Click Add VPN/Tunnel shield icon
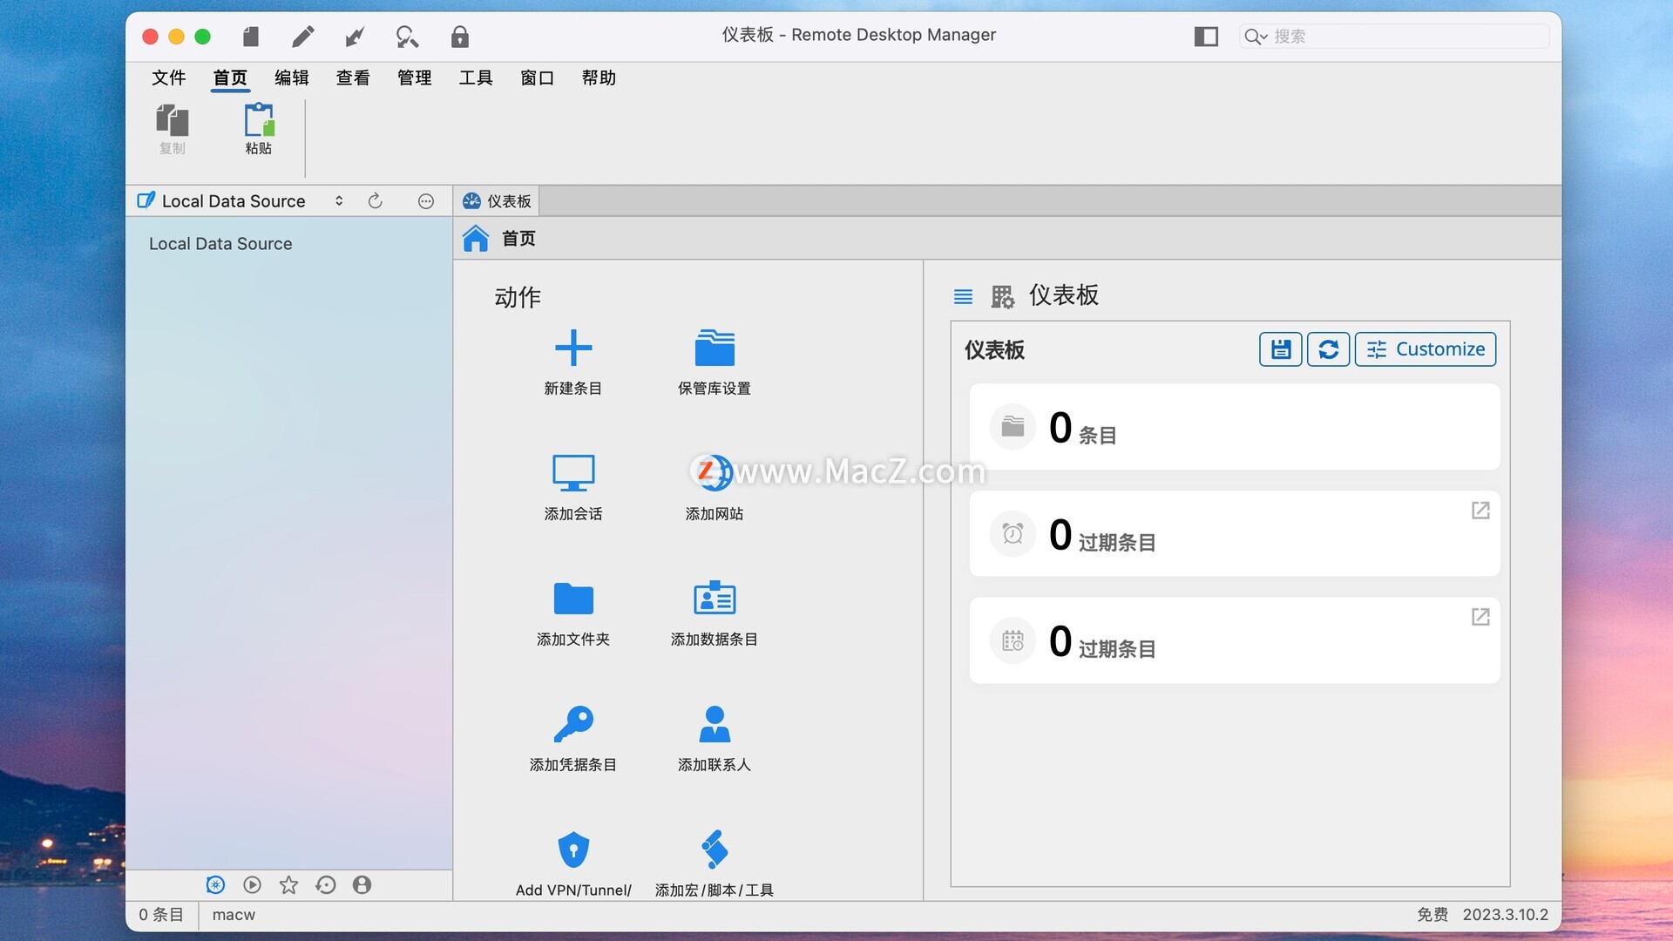This screenshot has height=941, width=1673. [x=573, y=850]
